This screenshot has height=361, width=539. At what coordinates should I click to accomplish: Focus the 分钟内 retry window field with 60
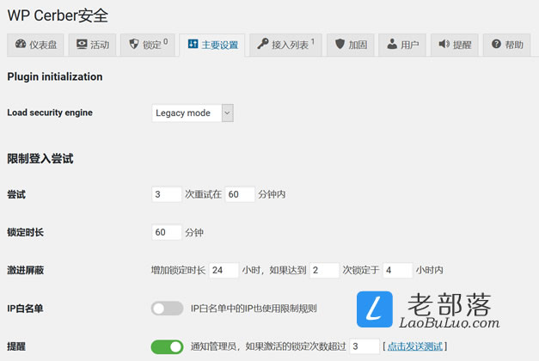coord(240,194)
